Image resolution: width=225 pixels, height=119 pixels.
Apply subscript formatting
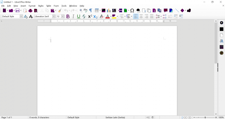tap(96, 17)
